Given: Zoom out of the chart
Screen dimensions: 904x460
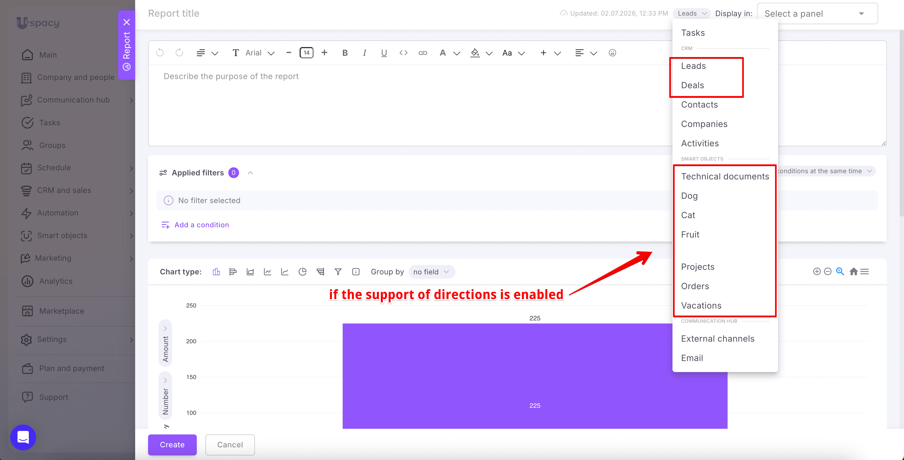Looking at the screenshot, I should pyautogui.click(x=828, y=271).
